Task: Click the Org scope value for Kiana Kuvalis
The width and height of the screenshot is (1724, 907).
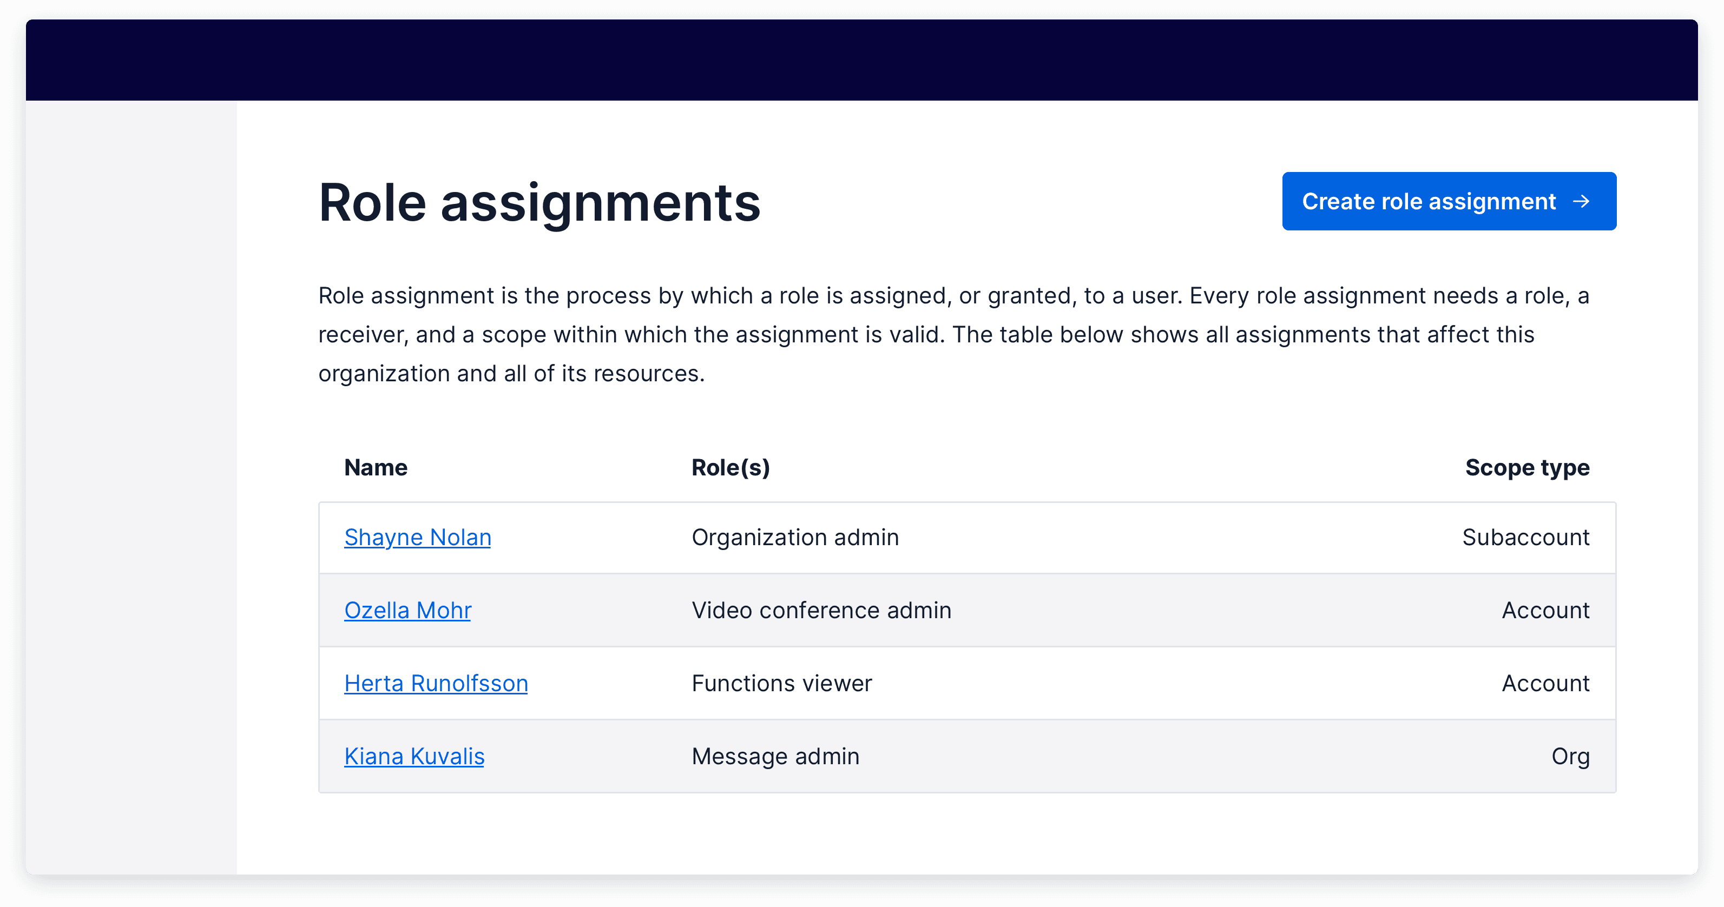Action: (1571, 756)
